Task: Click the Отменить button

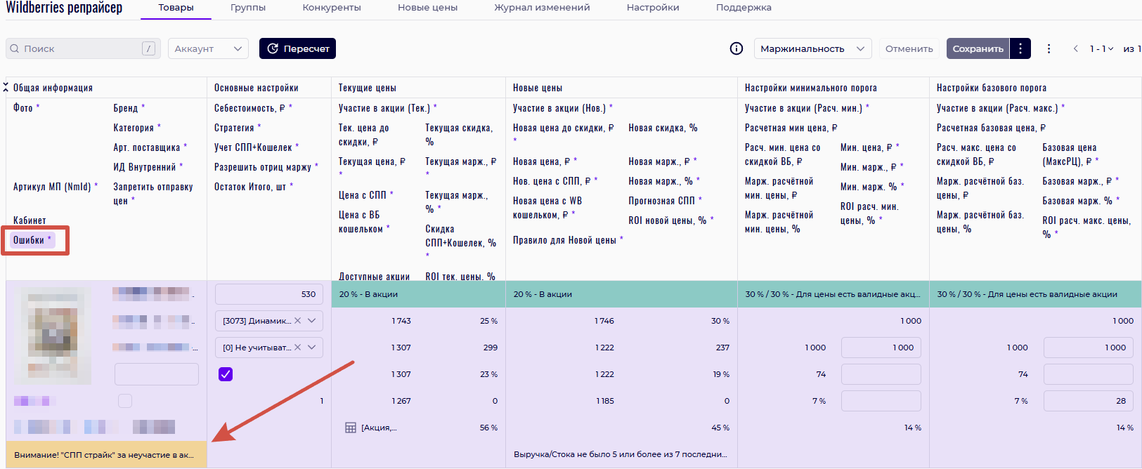Action: coord(909,48)
